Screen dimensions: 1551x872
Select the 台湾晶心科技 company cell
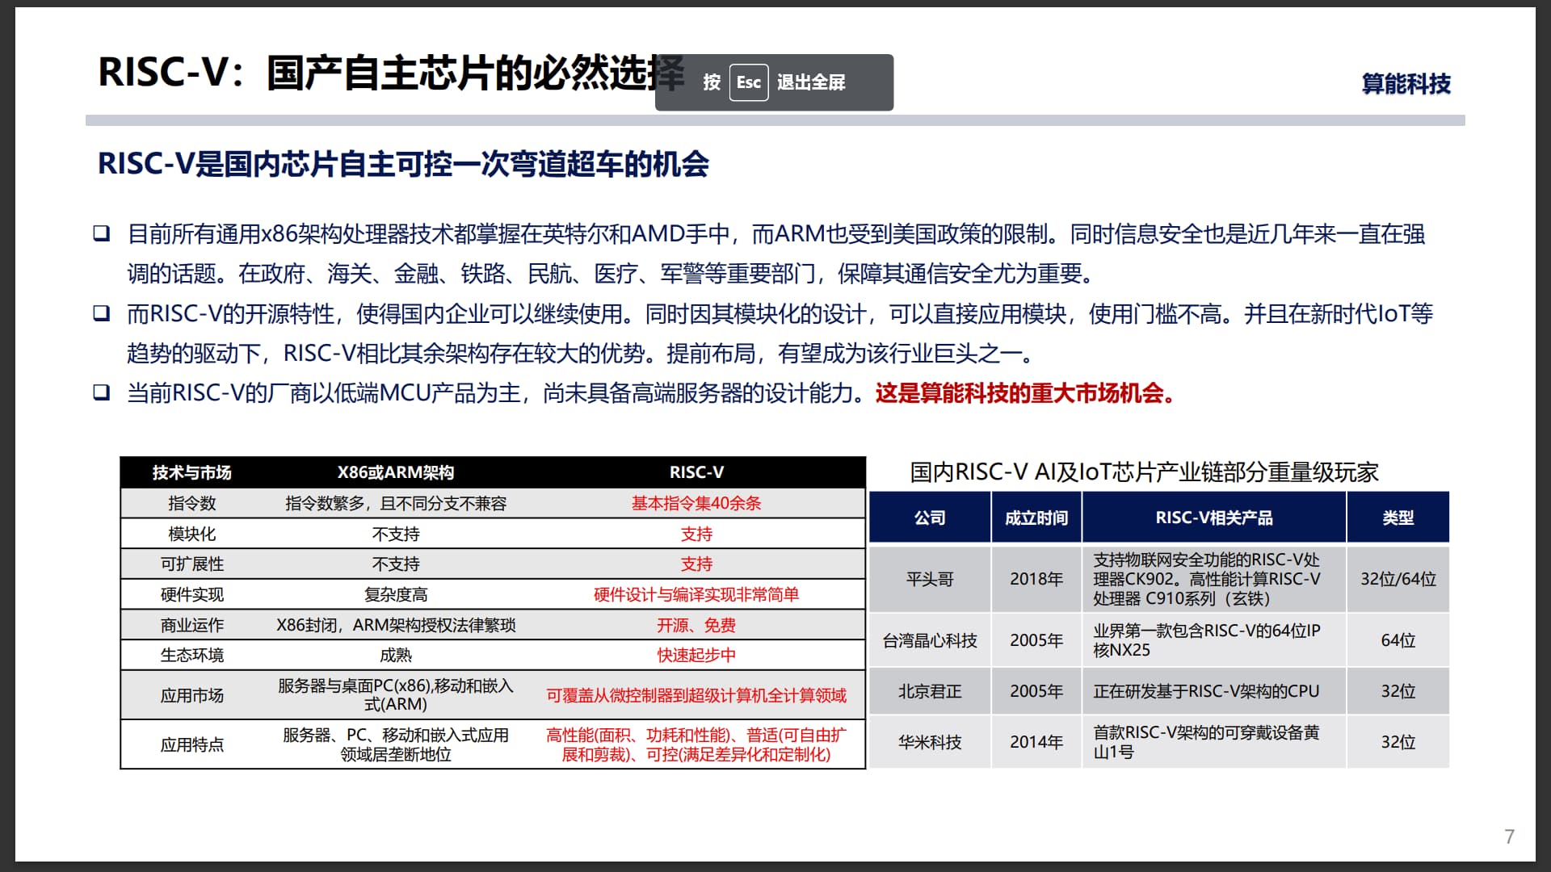tap(930, 640)
